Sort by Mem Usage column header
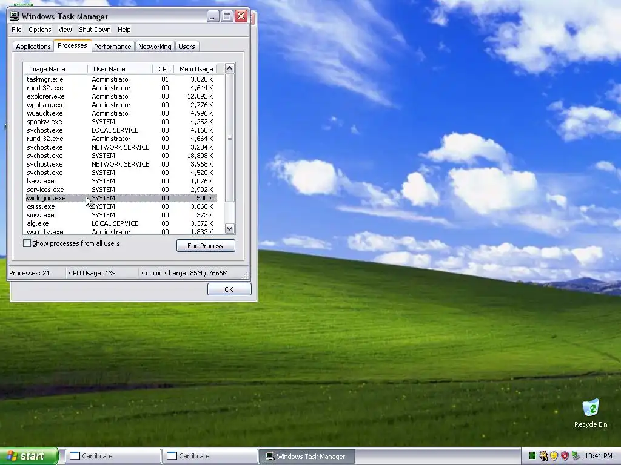This screenshot has width=621, height=465. 196,69
